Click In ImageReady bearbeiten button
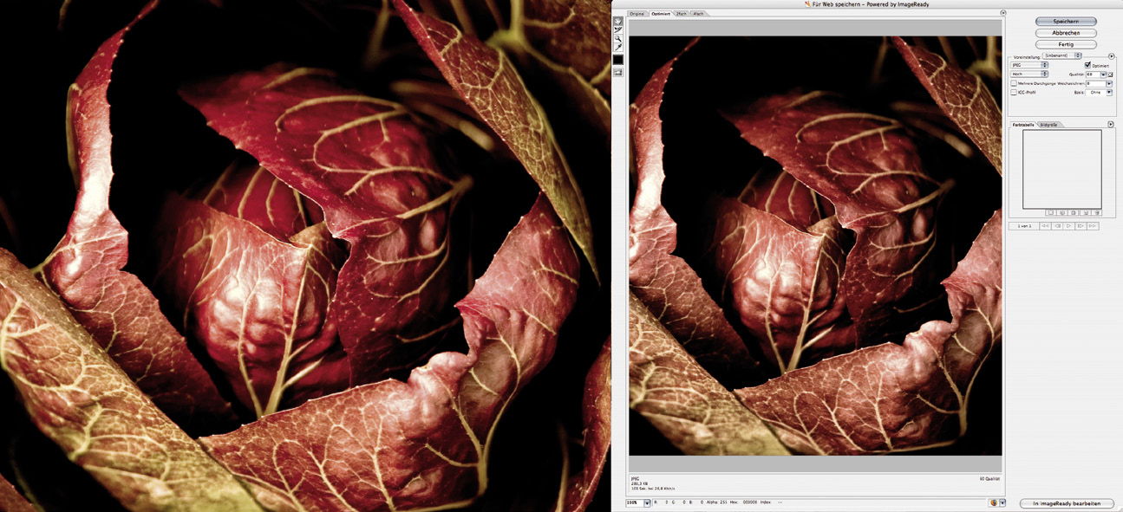This screenshot has height=512, width=1123. pyautogui.click(x=1066, y=503)
